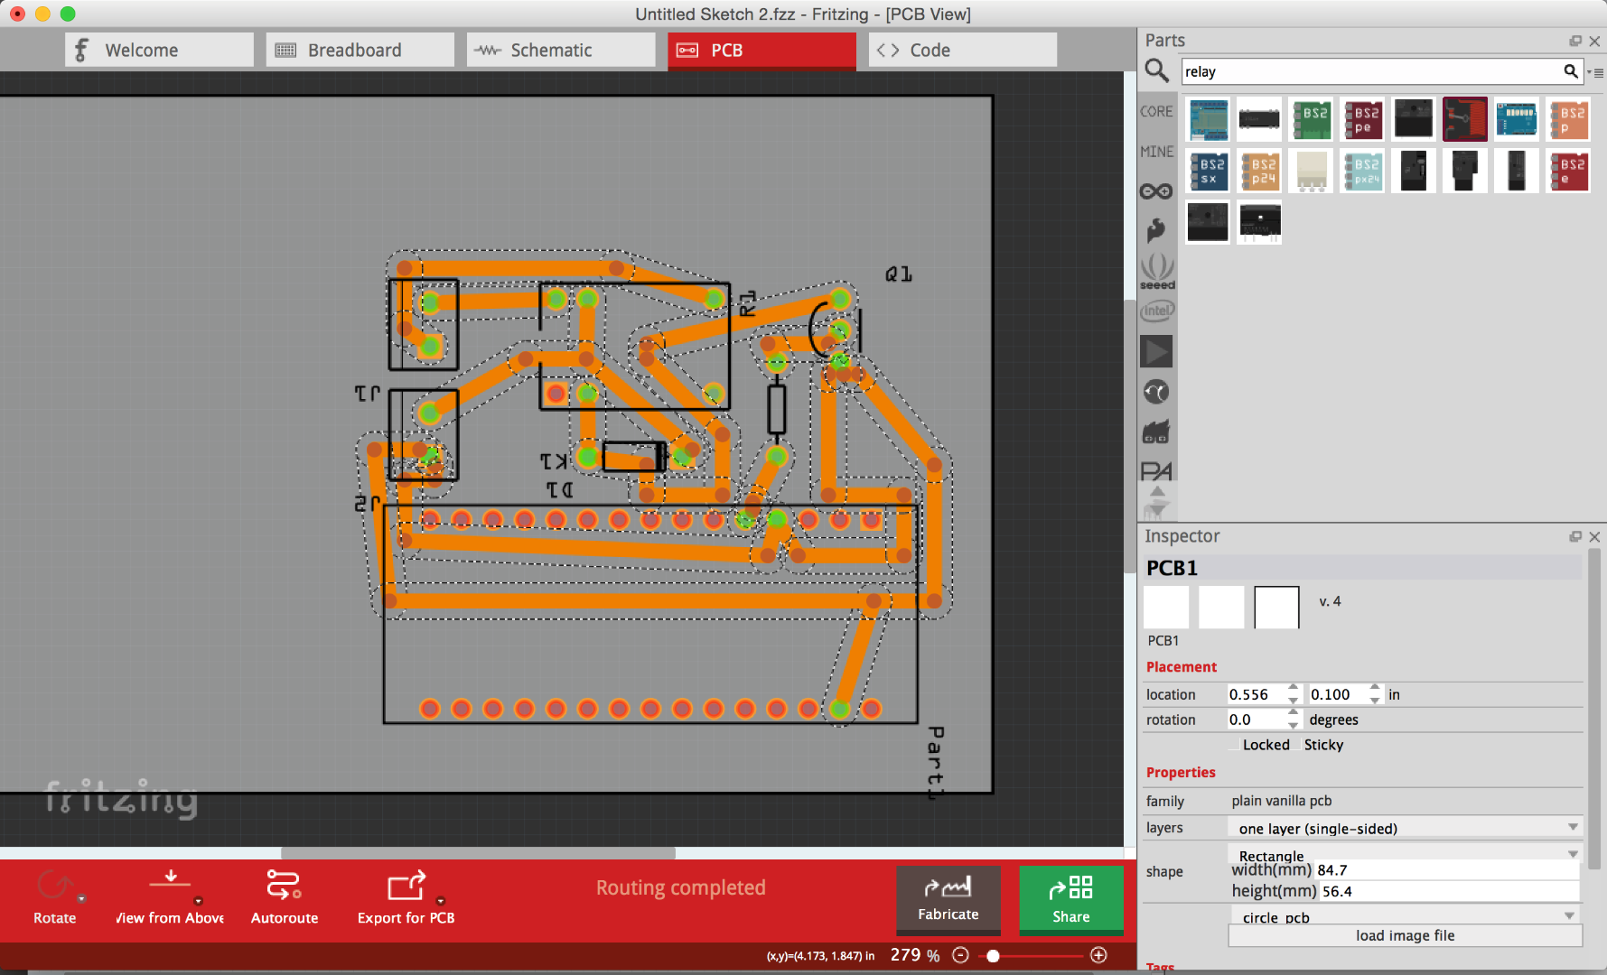The image size is (1607, 975).
Task: Click the zoom percentage 279 value
Action: click(906, 955)
